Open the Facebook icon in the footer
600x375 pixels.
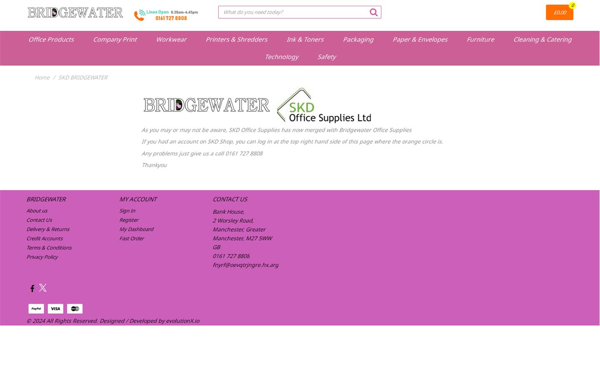[32, 288]
